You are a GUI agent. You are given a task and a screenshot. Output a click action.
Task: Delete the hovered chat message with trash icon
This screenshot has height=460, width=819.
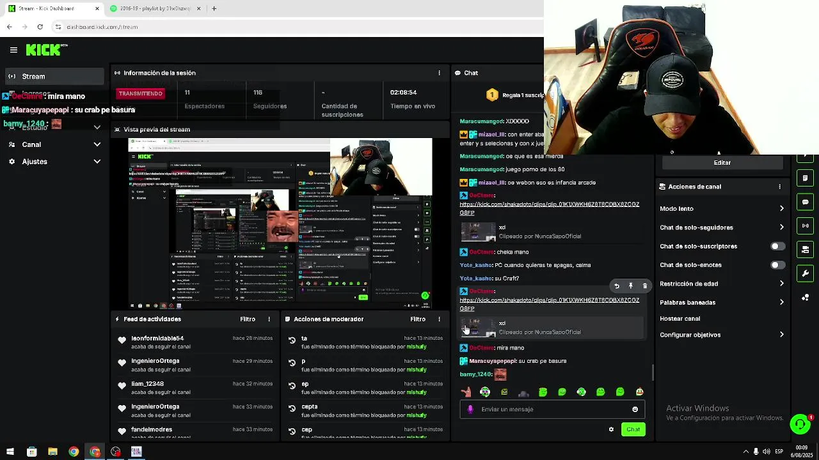click(645, 286)
